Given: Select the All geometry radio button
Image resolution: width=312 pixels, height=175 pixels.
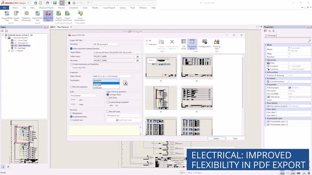Looking at the screenshot, I should point(71,113).
